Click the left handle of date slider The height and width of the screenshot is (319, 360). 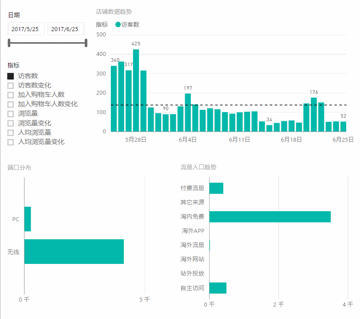tap(9, 43)
